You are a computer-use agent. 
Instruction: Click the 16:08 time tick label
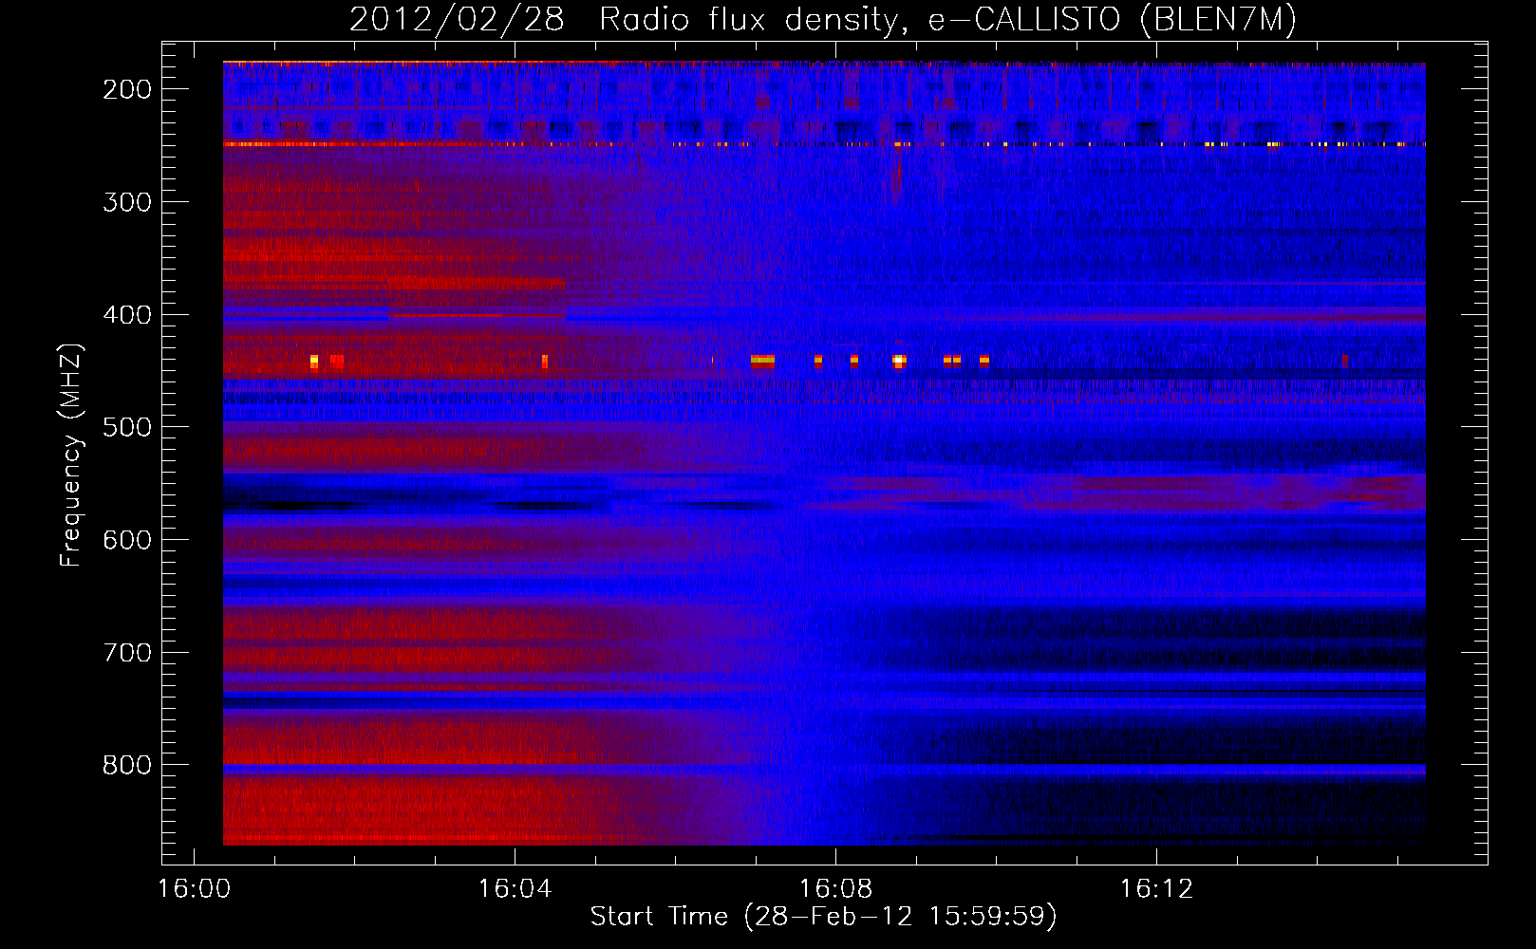(x=836, y=889)
